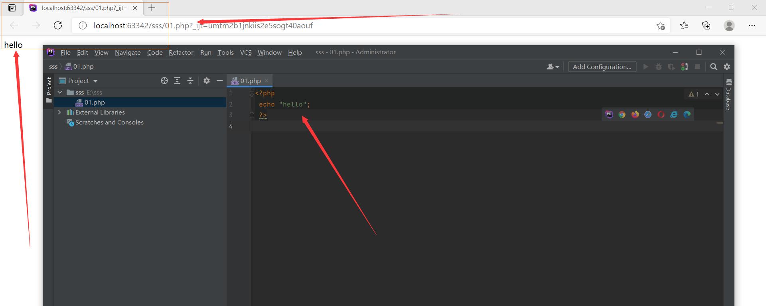Click External Libraries tree item
This screenshot has height=306, width=766.
pos(100,112)
